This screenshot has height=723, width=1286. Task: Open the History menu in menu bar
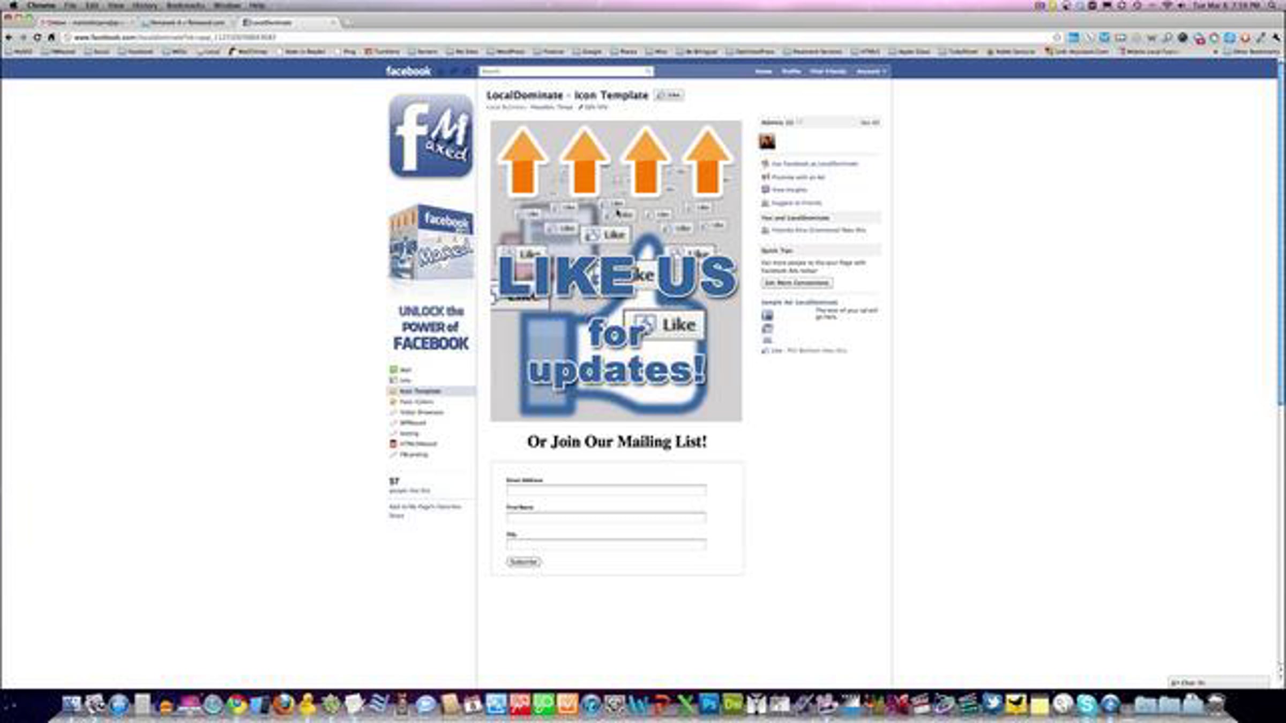click(145, 5)
